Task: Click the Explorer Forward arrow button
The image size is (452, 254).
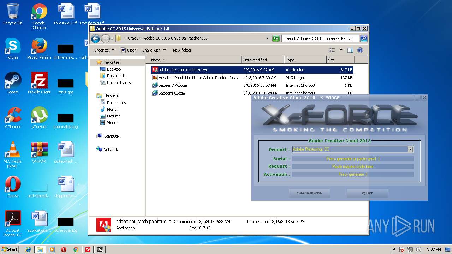Action: [x=105, y=38]
